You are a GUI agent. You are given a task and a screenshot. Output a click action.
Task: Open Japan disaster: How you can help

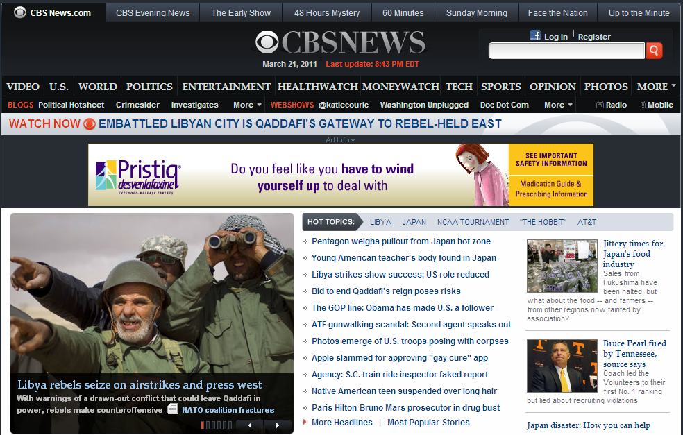[x=589, y=425]
